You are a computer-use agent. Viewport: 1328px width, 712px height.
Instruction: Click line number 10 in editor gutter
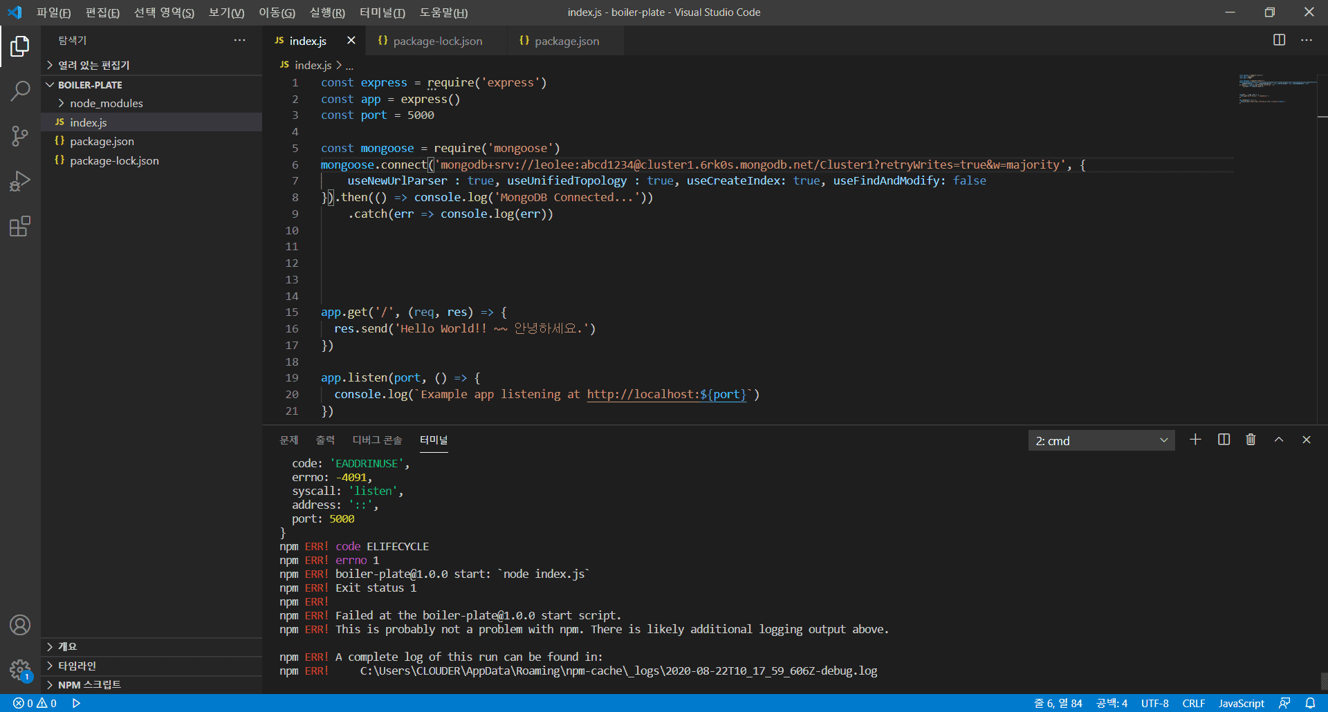point(292,230)
